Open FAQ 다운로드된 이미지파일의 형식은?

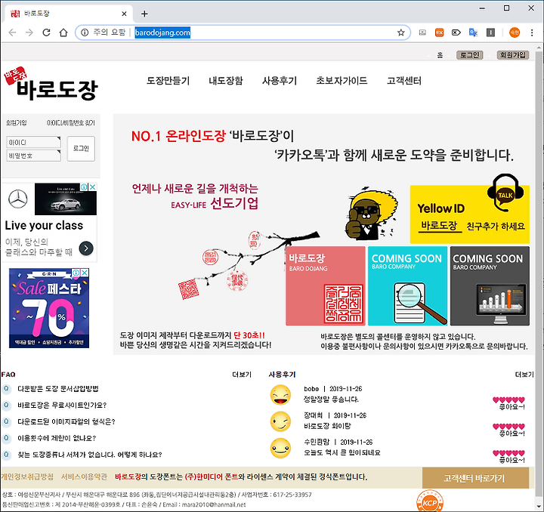point(66,421)
